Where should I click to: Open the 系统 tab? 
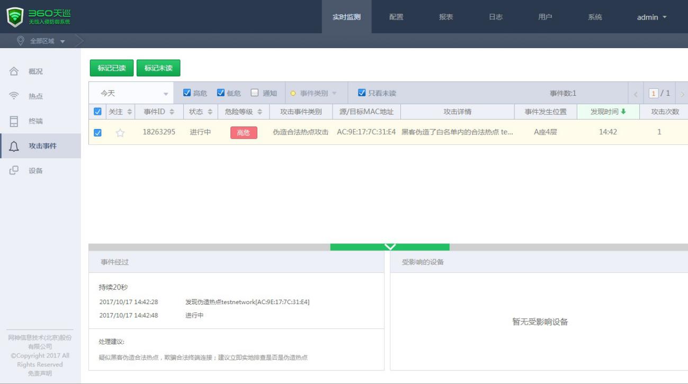pos(595,17)
